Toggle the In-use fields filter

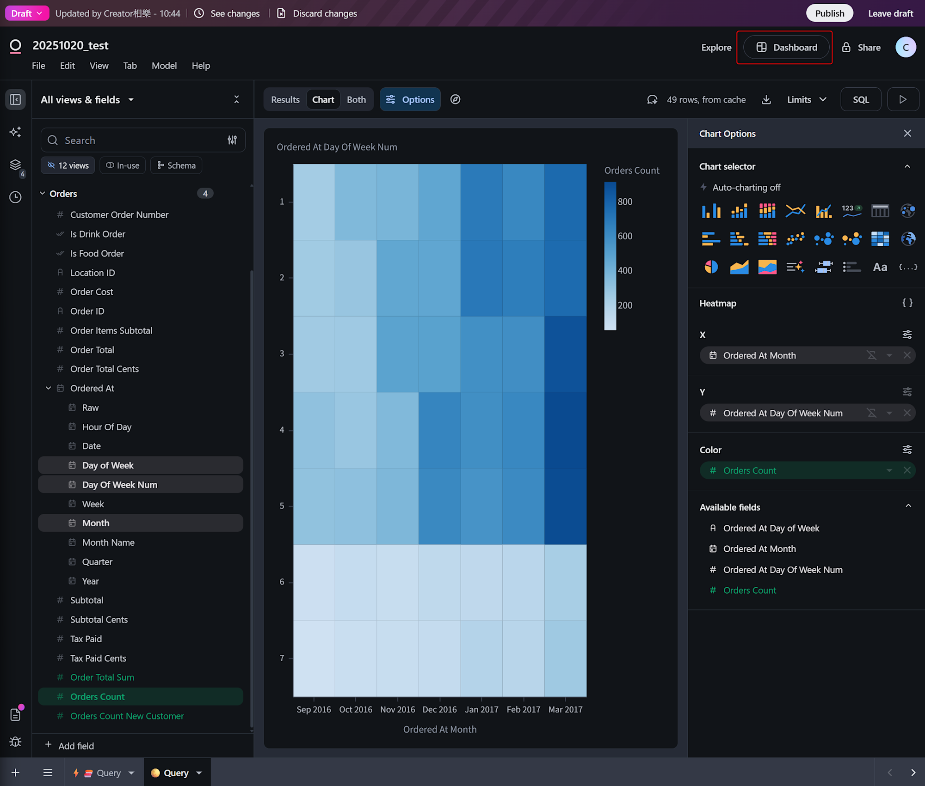coord(123,165)
